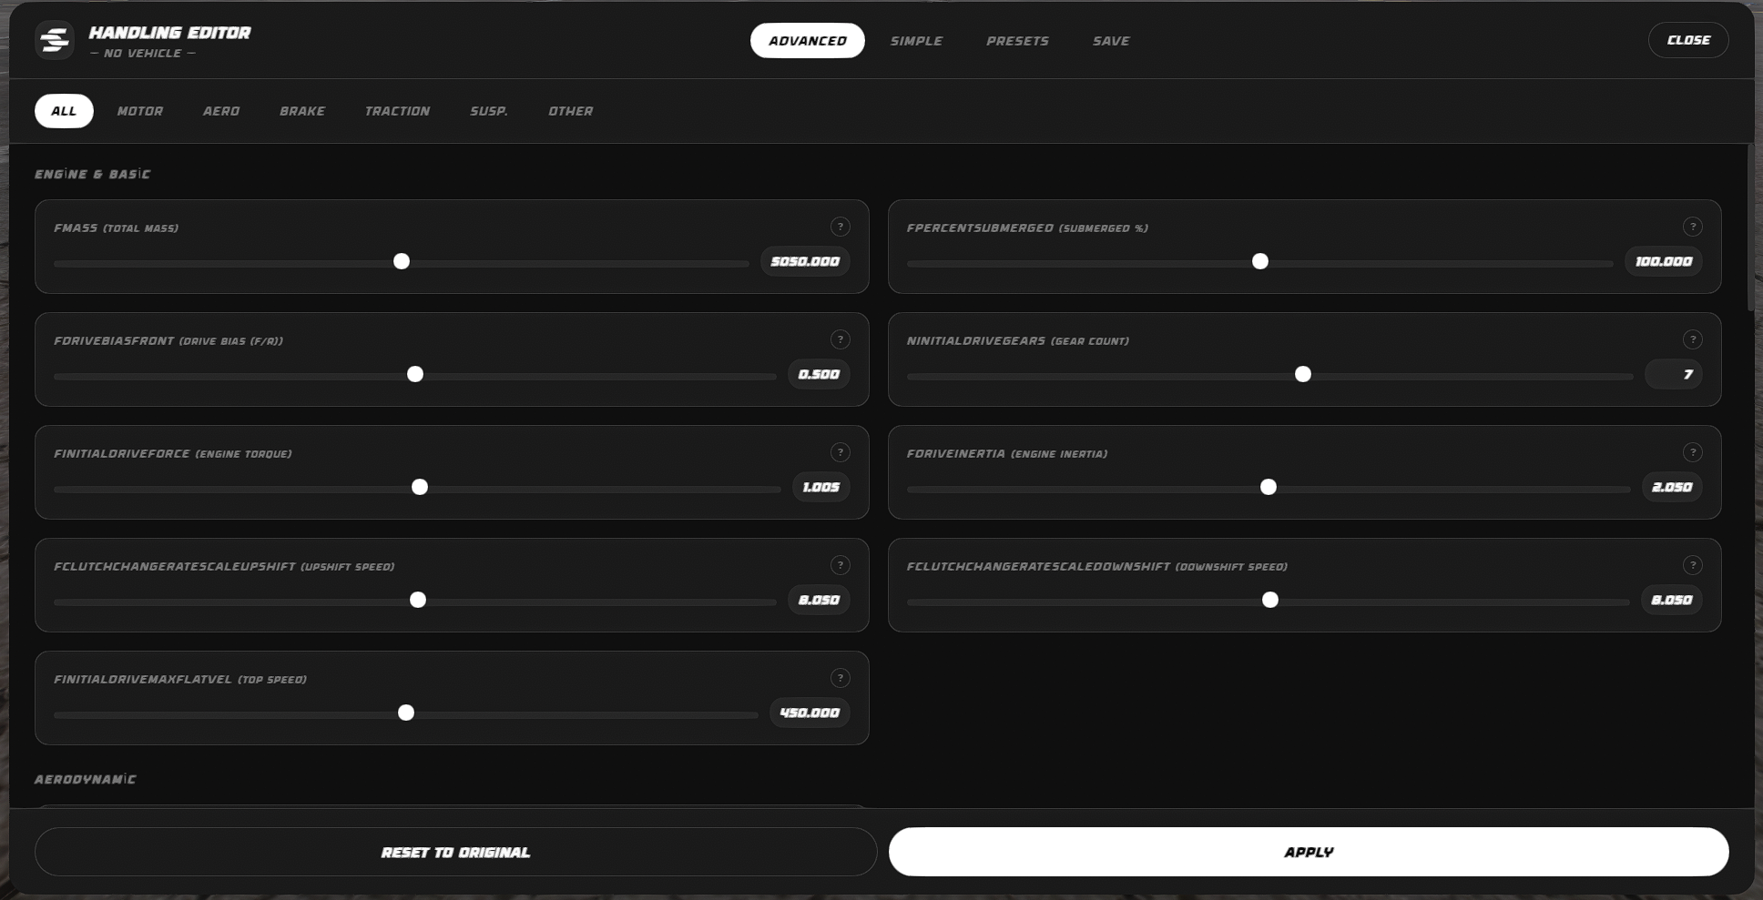Click the Engine & Basic section heading

pyautogui.click(x=93, y=174)
